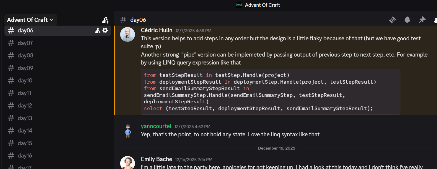Screen dimensions: 437x169
Task: Click yanncourtel's username
Action: (x=156, y=126)
